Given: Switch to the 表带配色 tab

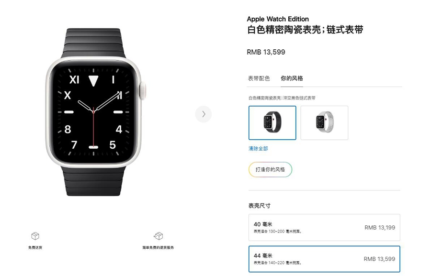Looking at the screenshot, I should pyautogui.click(x=259, y=78).
